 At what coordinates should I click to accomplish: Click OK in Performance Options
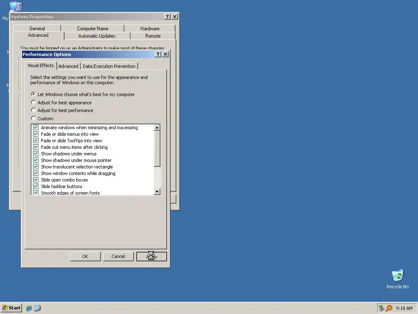85,256
